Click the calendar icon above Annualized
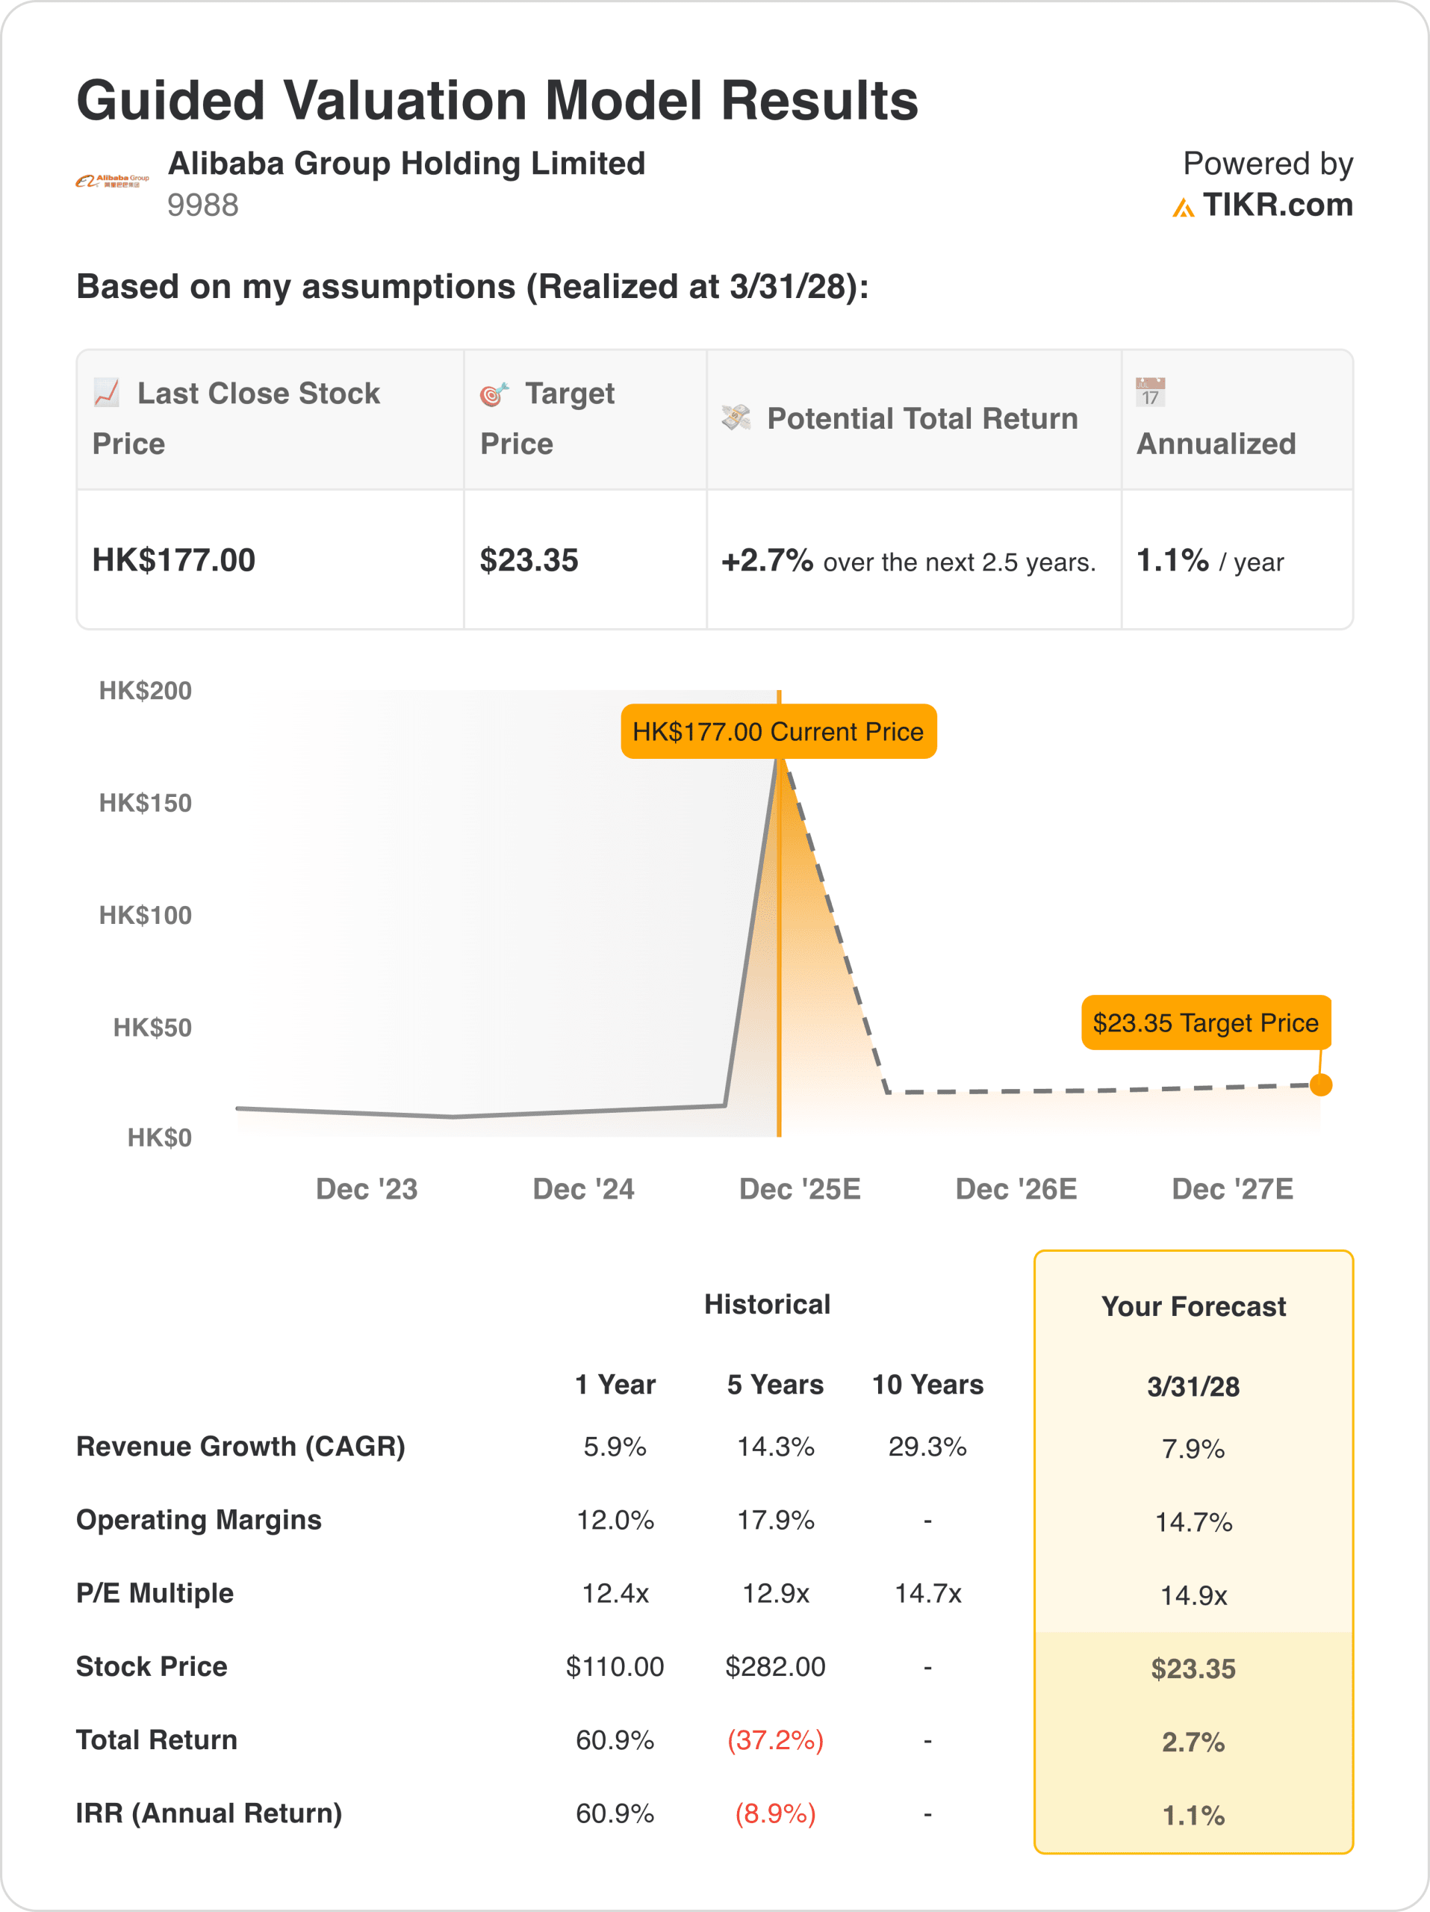This screenshot has width=1430, height=1912. tap(1150, 391)
